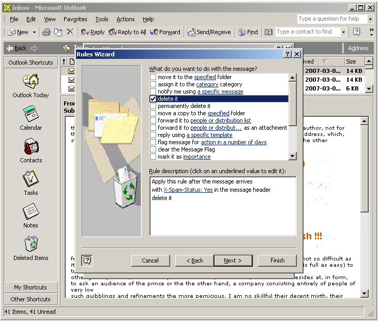The image size is (379, 322).
Task: Open the Calendar shortcut
Action: click(31, 118)
